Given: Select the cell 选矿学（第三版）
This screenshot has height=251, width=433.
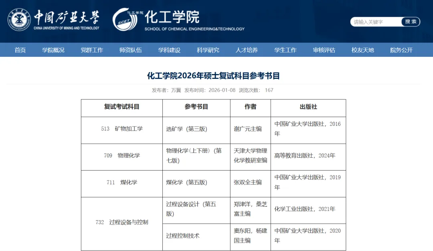Looking at the screenshot, I should click(x=196, y=130).
